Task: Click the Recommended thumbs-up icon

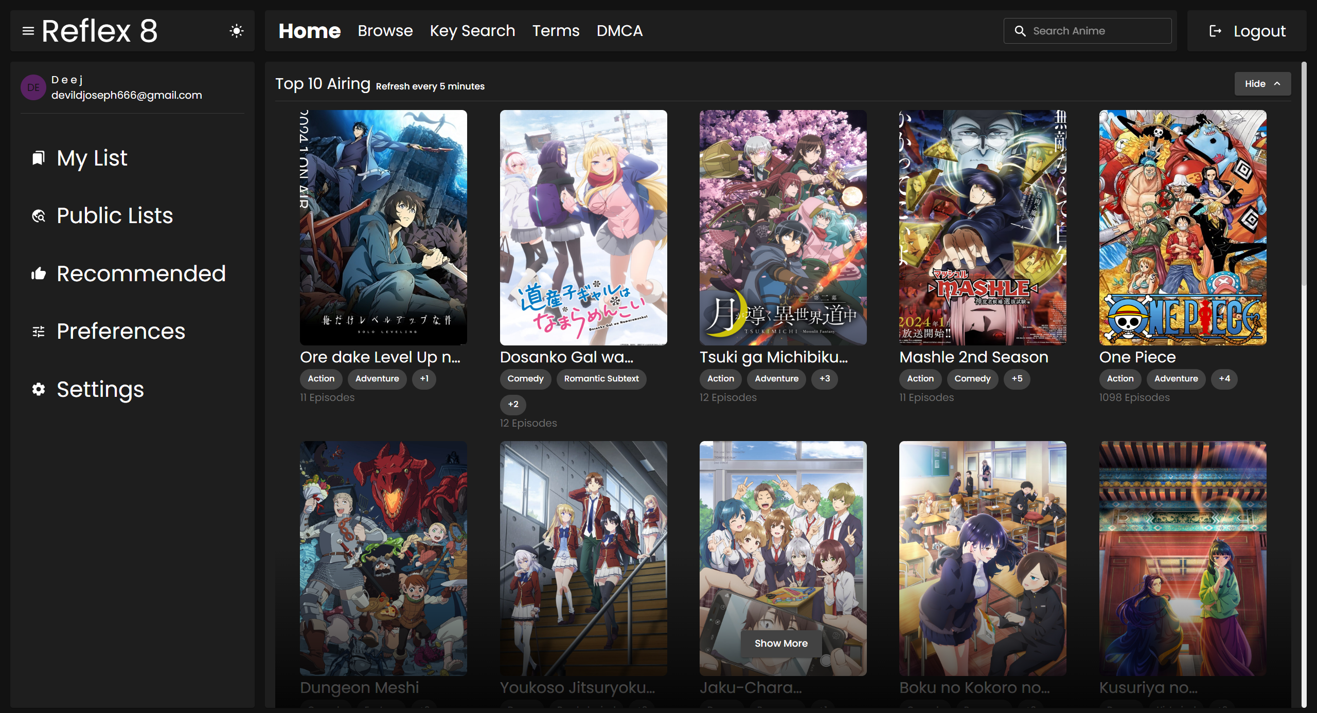Action: pos(39,273)
